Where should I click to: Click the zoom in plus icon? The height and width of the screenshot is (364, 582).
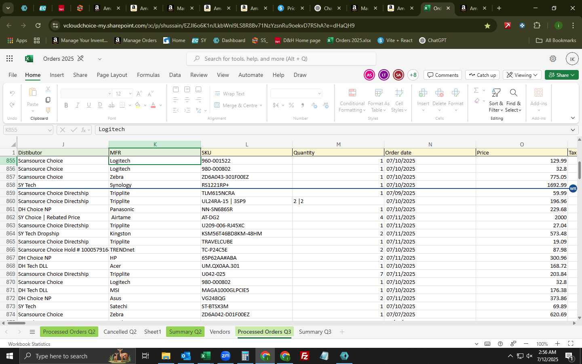tap(557, 344)
